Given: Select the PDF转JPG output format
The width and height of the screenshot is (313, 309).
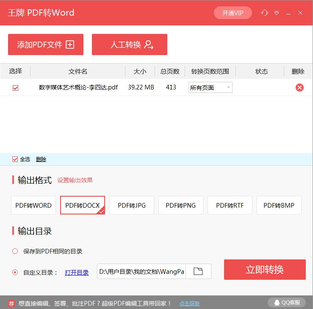Looking at the screenshot, I should click(x=132, y=205).
